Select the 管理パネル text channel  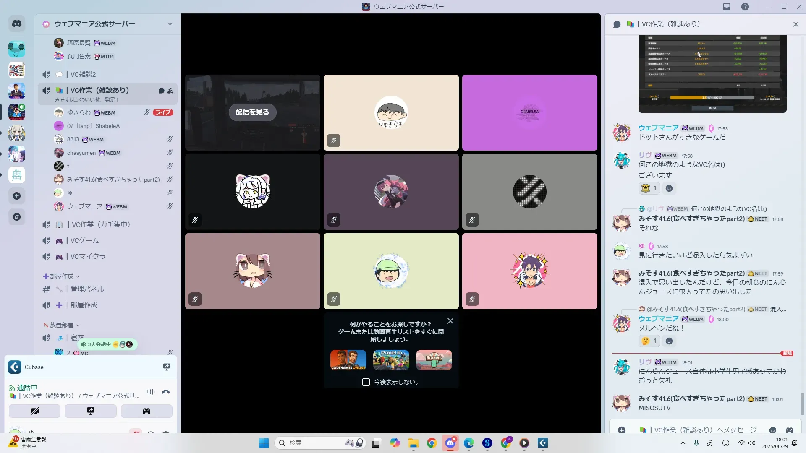point(87,289)
